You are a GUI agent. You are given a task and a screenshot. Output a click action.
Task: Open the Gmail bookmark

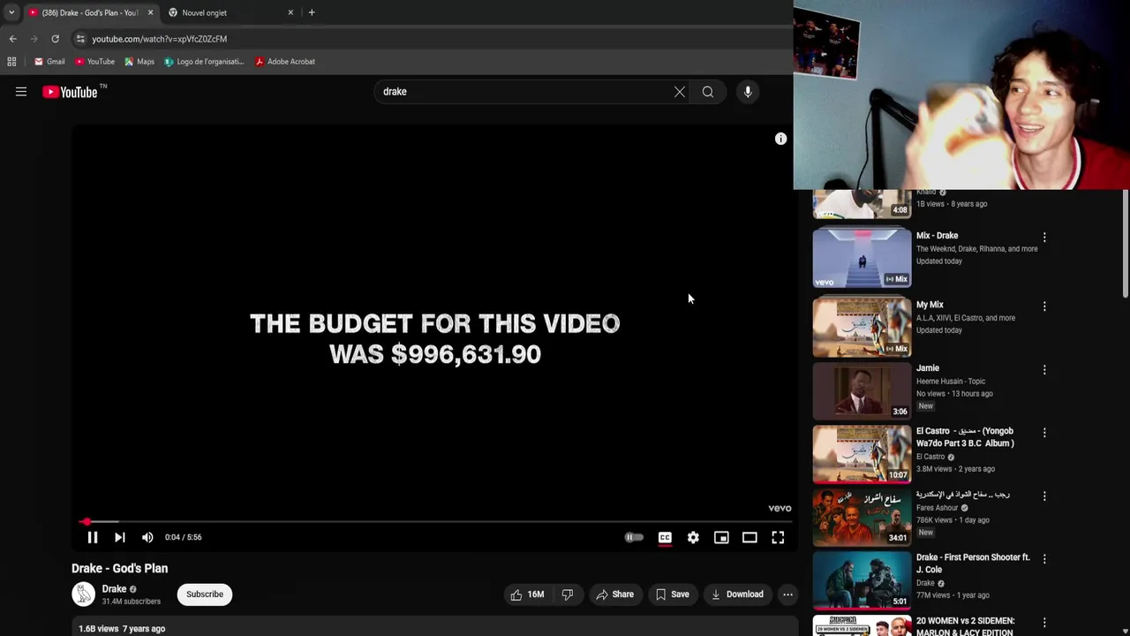click(49, 62)
